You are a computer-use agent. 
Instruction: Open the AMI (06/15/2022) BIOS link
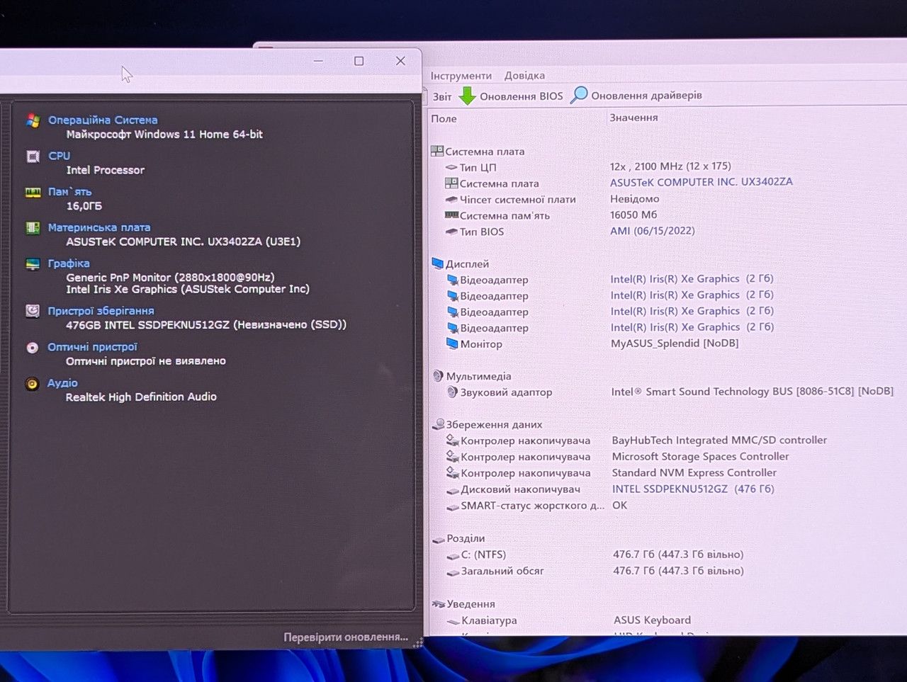653,231
